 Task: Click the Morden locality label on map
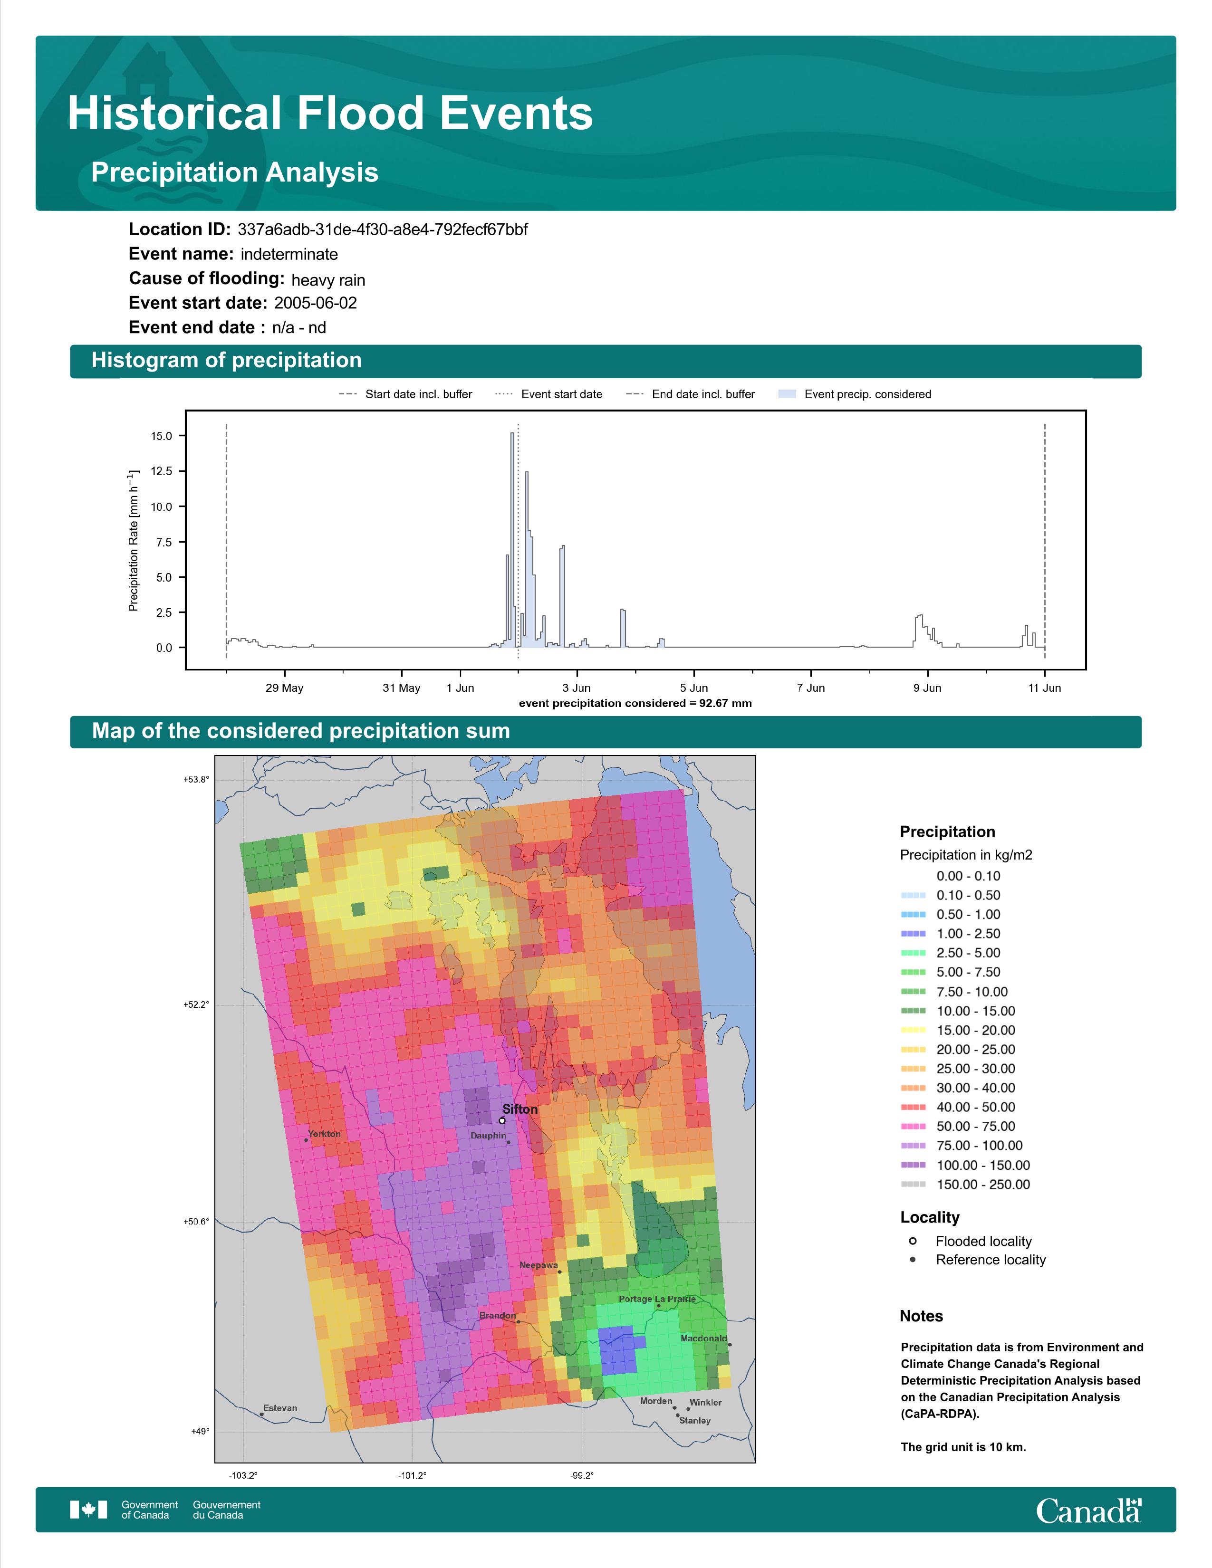pyautogui.click(x=656, y=1401)
